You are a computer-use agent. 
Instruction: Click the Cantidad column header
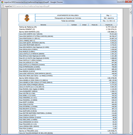tap(74, 25)
